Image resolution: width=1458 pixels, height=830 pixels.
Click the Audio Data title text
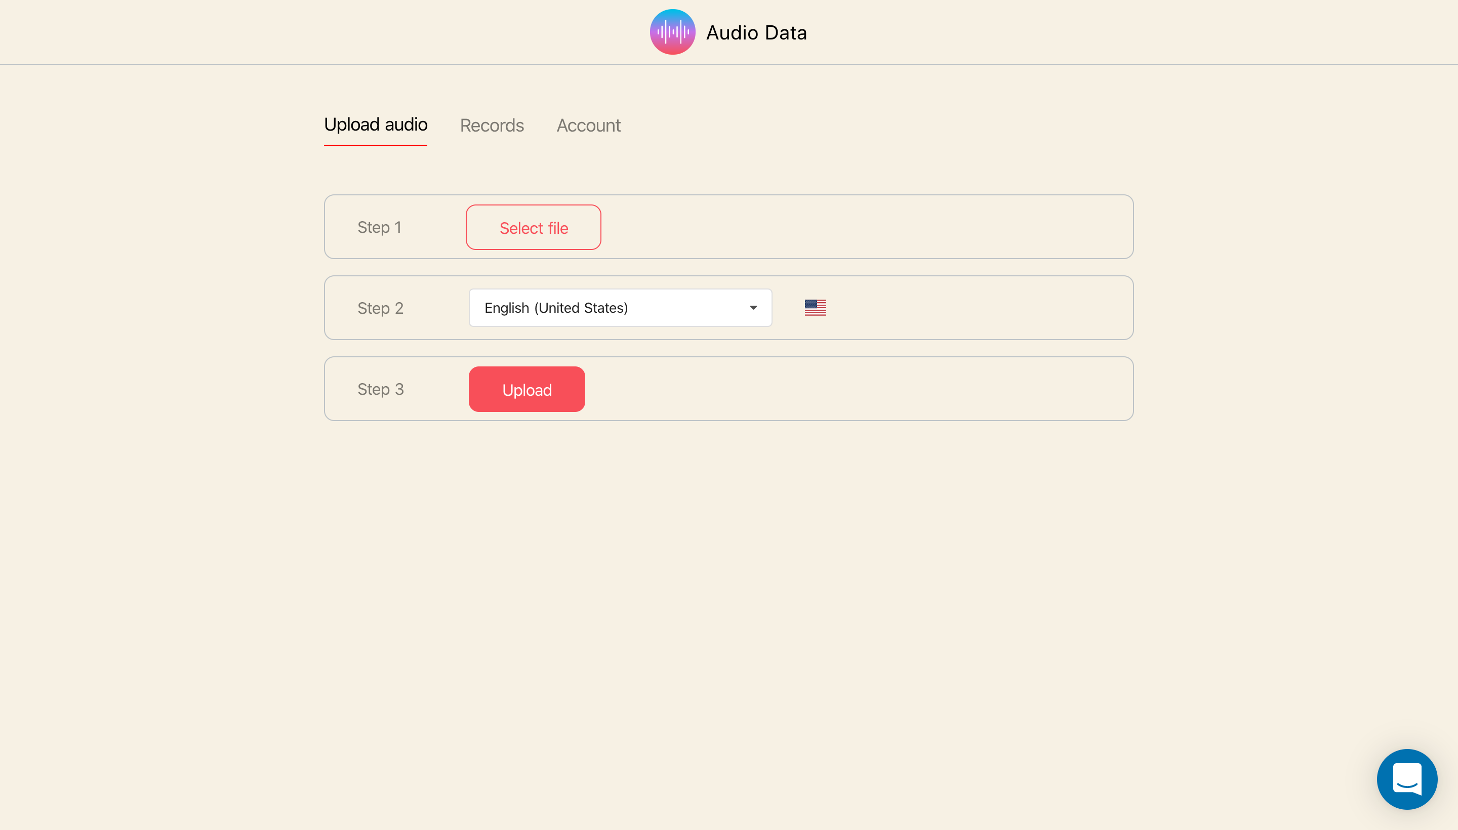tap(756, 33)
